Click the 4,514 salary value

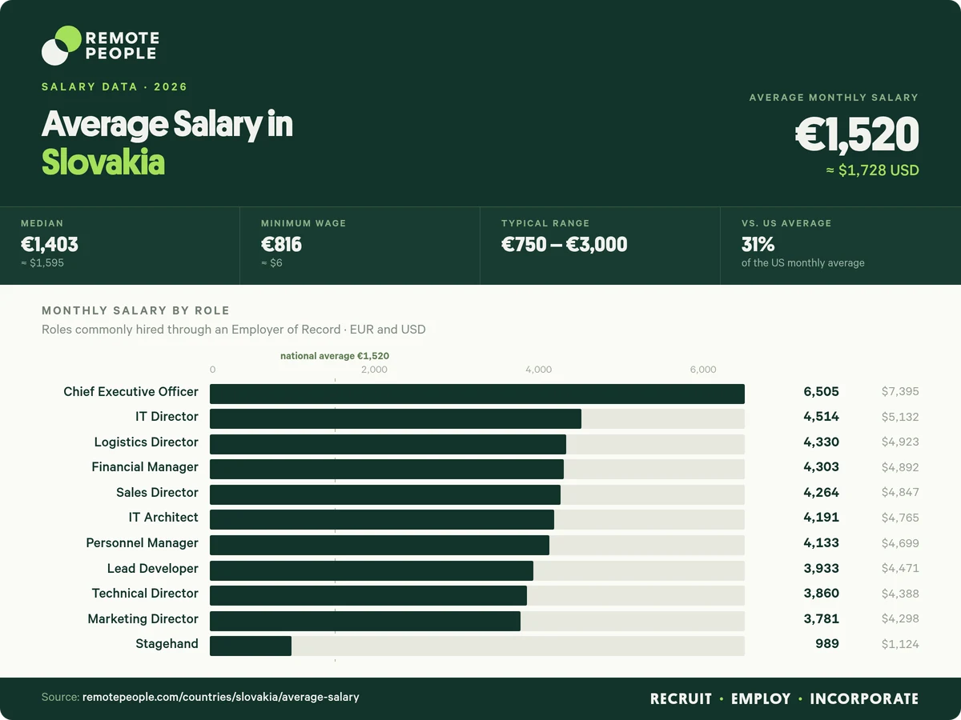click(822, 417)
